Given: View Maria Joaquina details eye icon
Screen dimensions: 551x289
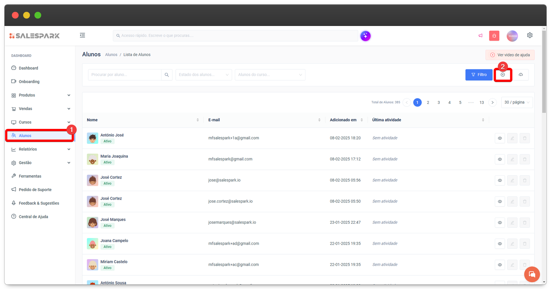Looking at the screenshot, I should (500, 159).
